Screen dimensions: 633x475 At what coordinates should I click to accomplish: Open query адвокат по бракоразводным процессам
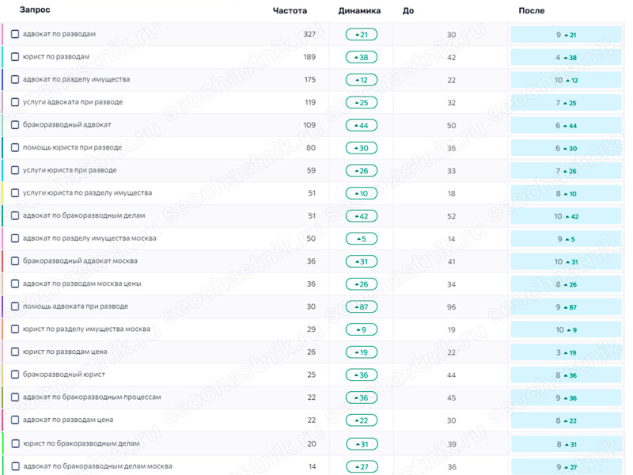(x=92, y=397)
